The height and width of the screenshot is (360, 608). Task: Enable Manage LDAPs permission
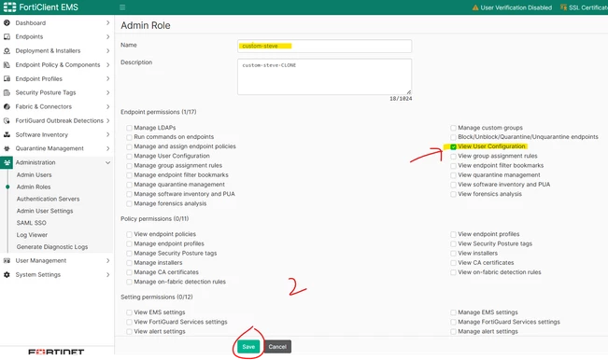point(129,128)
